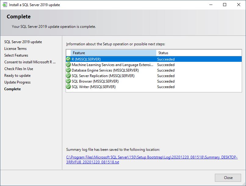Select the SQL Server 2019 update step
Image resolution: width=246 pixels, height=186 pixels.
tap(23, 42)
